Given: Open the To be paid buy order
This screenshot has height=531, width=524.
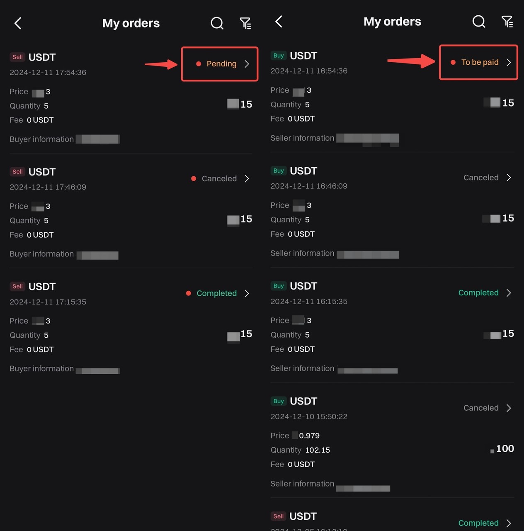Looking at the screenshot, I should (480, 62).
